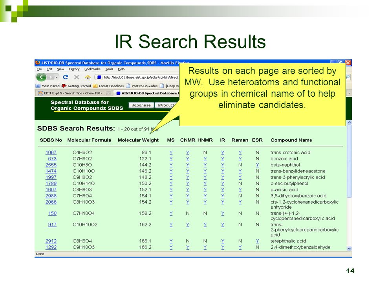Screen dimensions: 377x283
Task: Open the Most Visited bookmarks folder
Action: (48, 86)
